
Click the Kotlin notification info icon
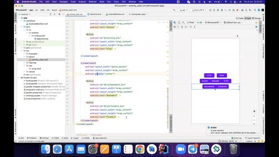pos(208,128)
